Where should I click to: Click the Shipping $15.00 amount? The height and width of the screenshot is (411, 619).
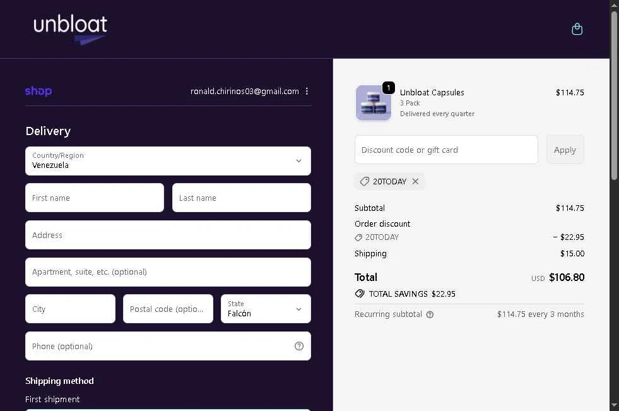[x=572, y=253]
